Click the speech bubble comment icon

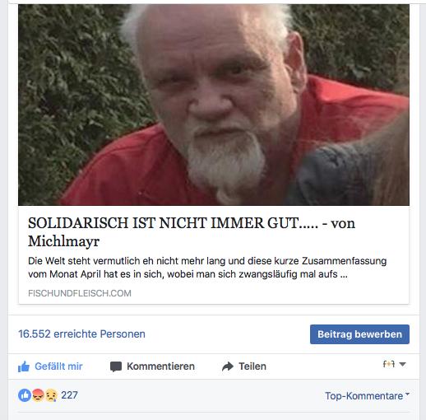pyautogui.click(x=116, y=366)
